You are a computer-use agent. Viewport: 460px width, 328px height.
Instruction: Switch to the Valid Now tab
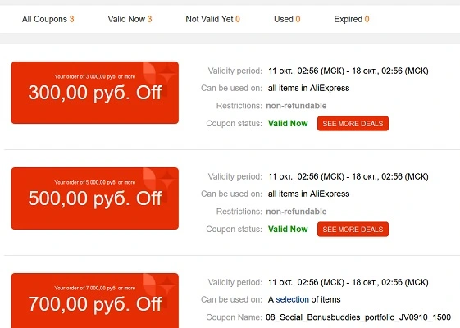coord(130,19)
